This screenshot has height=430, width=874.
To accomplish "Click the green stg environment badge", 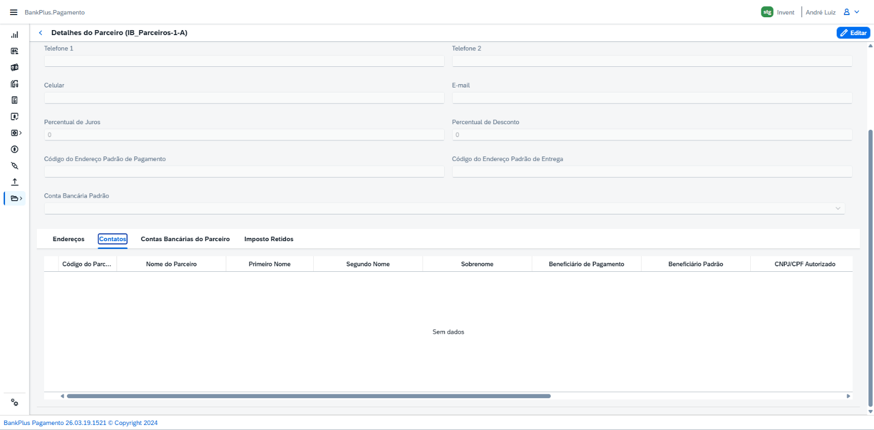I will [767, 12].
